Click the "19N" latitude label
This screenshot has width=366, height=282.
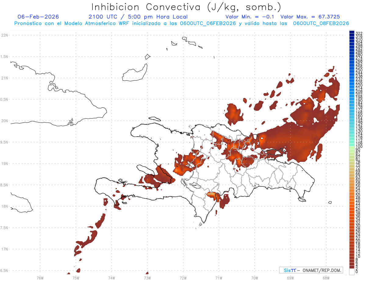(x=5, y=164)
